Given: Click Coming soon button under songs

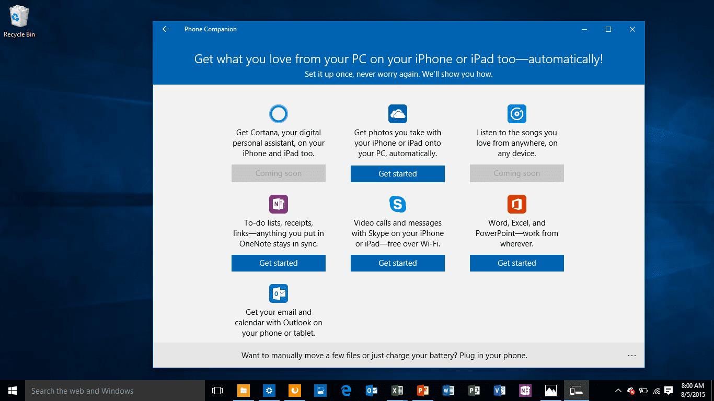Looking at the screenshot, I should pyautogui.click(x=517, y=173).
